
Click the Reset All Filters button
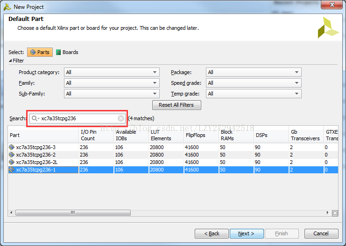click(x=177, y=105)
